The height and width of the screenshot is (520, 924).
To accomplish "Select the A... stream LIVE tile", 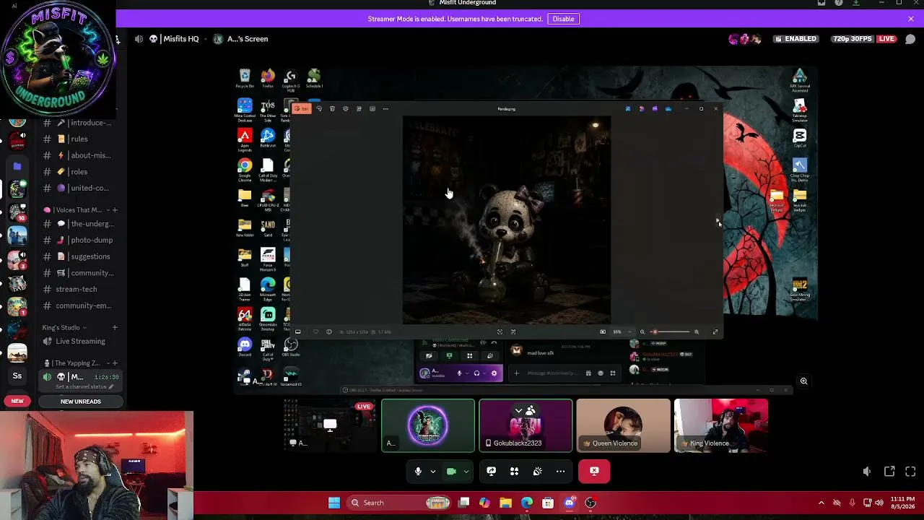I will point(331,425).
